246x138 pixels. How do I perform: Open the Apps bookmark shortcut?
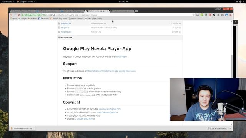pyautogui.click(x=13, y=18)
